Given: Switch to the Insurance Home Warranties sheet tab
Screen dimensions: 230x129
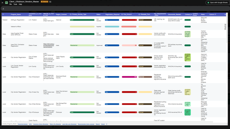Looking at the screenshot, I should click(41, 124).
